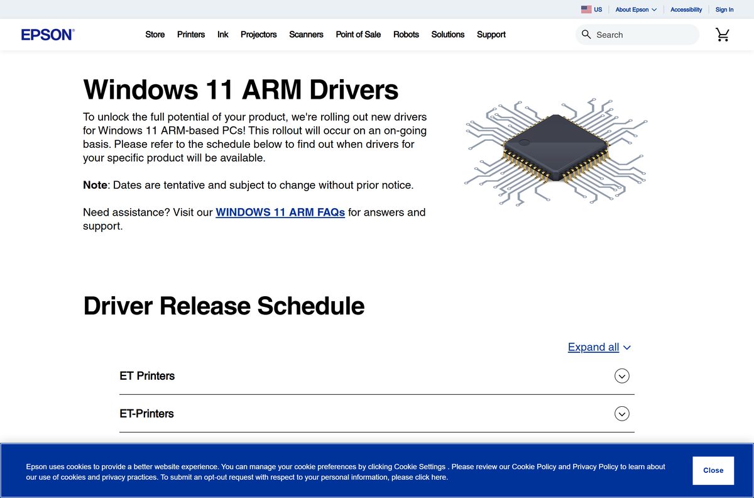Viewport: 754px width, 498px height.
Task: Open the Support menu
Action: [x=491, y=35]
